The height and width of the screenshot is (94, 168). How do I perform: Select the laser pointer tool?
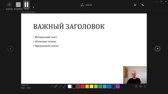point(51,86)
